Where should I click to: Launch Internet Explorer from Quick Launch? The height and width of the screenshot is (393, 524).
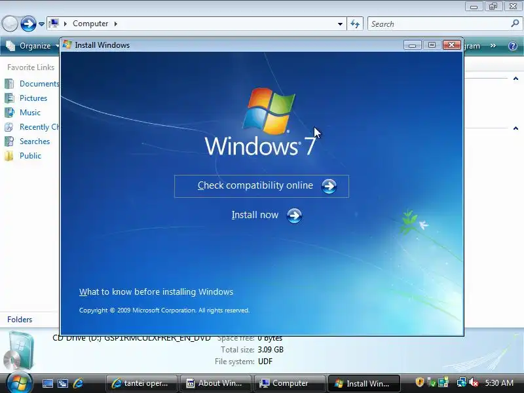point(78,383)
